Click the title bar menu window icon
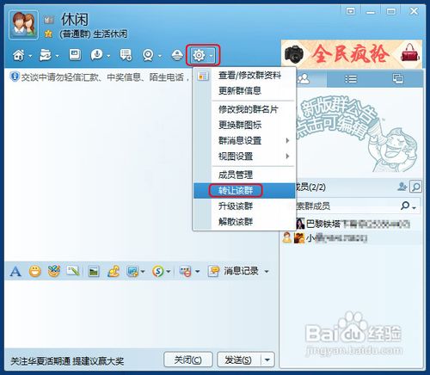Image resolution: width=430 pixels, height=375 pixels. (351, 11)
